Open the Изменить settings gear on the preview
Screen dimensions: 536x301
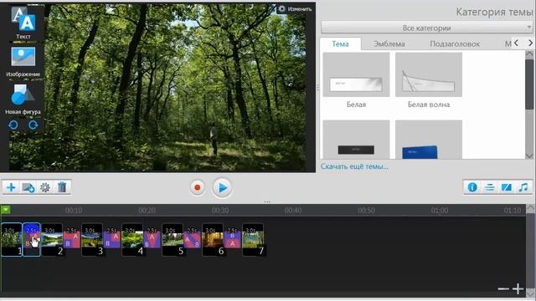295,9
